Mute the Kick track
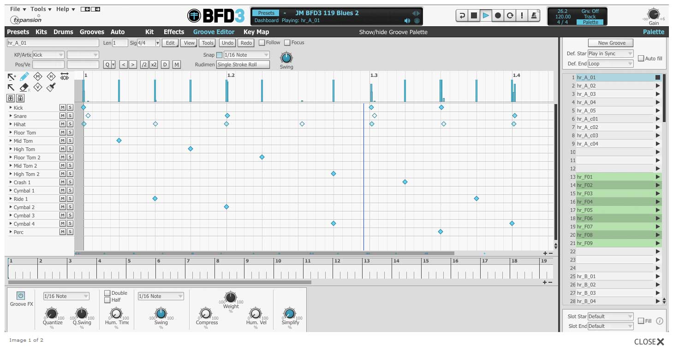Image resolution: width=673 pixels, height=350 pixels. click(63, 108)
